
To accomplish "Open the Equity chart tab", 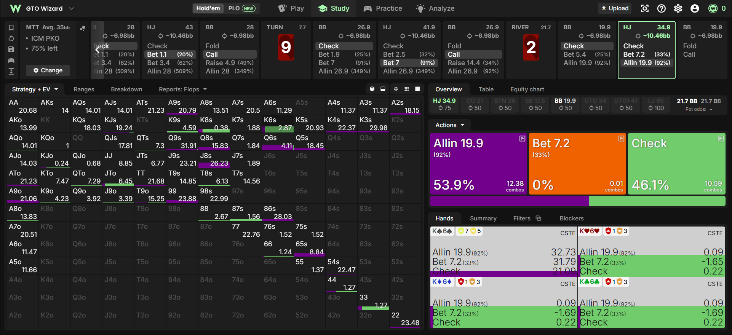I will tap(527, 89).
